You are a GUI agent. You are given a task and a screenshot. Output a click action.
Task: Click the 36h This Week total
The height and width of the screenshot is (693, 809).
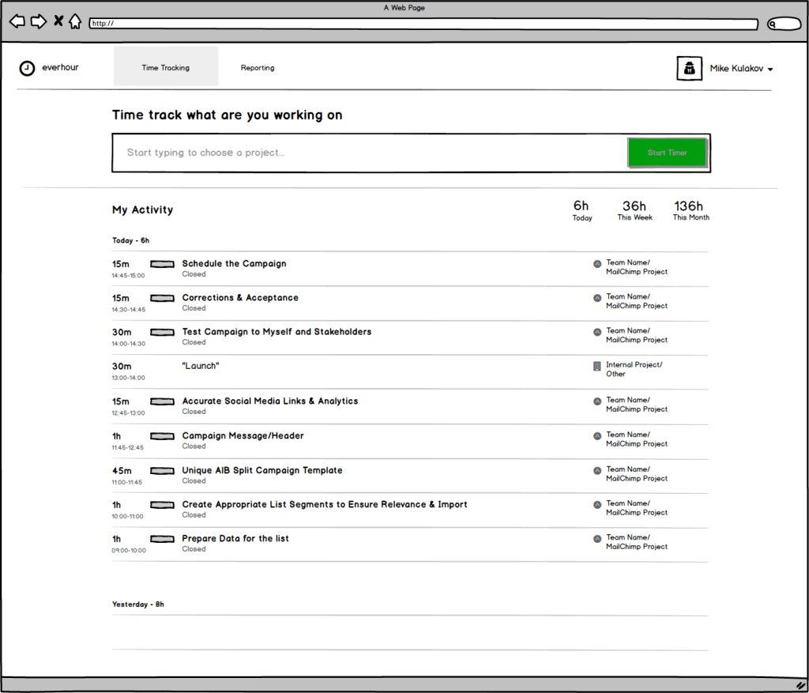[x=634, y=210]
